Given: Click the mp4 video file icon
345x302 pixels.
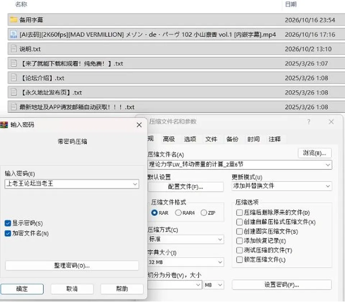Looking at the screenshot, I should [14, 35].
